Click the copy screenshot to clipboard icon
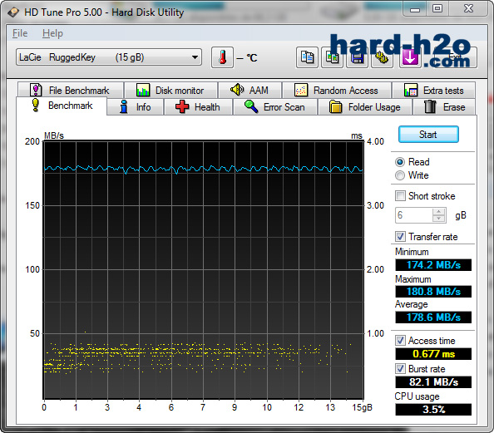This screenshot has width=494, height=433. (x=332, y=57)
